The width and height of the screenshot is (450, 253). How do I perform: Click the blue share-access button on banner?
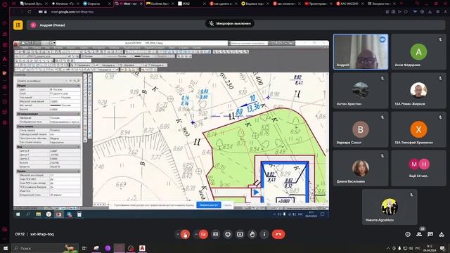coord(209,205)
